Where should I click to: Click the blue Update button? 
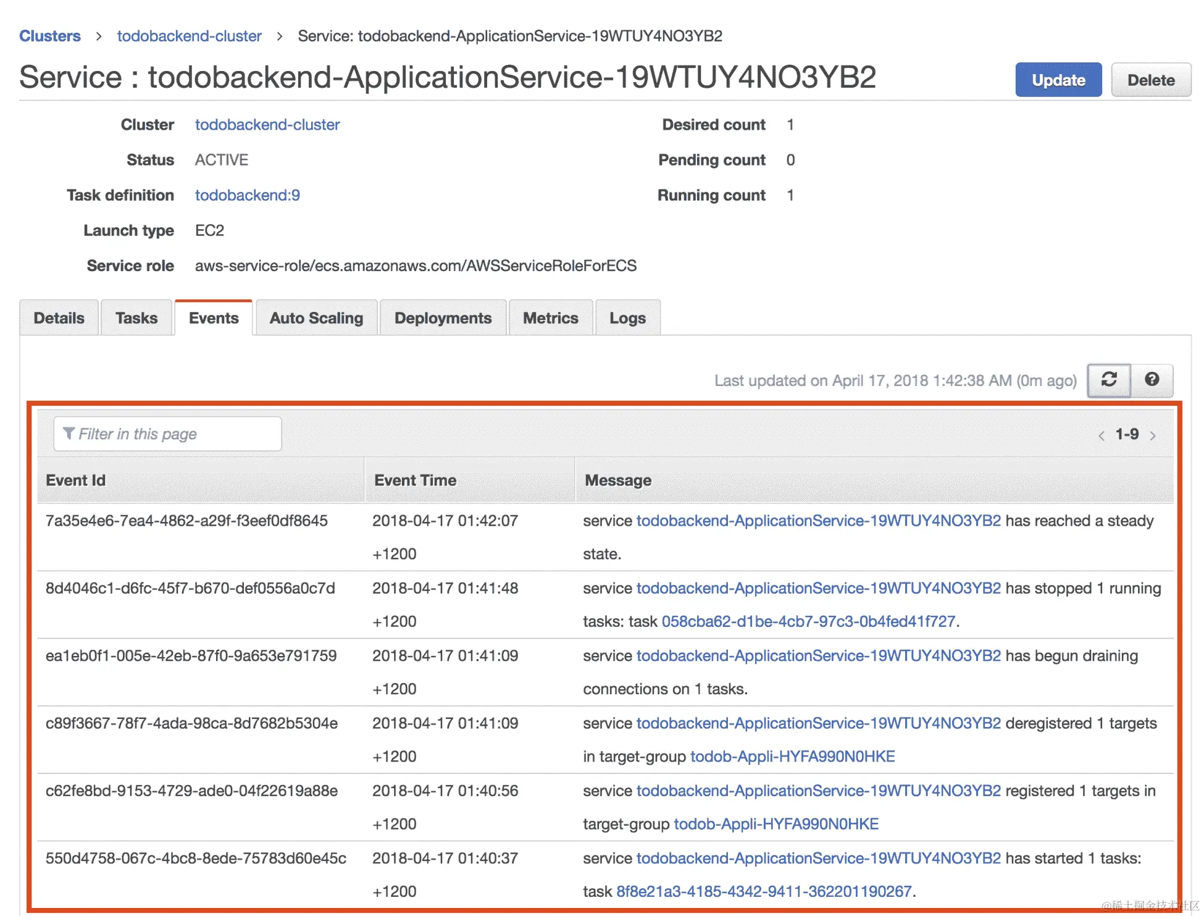pos(1058,80)
